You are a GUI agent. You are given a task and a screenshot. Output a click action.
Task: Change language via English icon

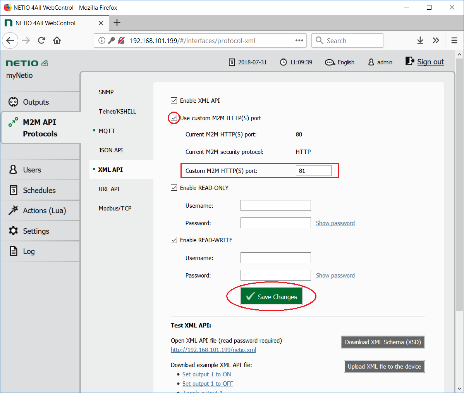330,62
